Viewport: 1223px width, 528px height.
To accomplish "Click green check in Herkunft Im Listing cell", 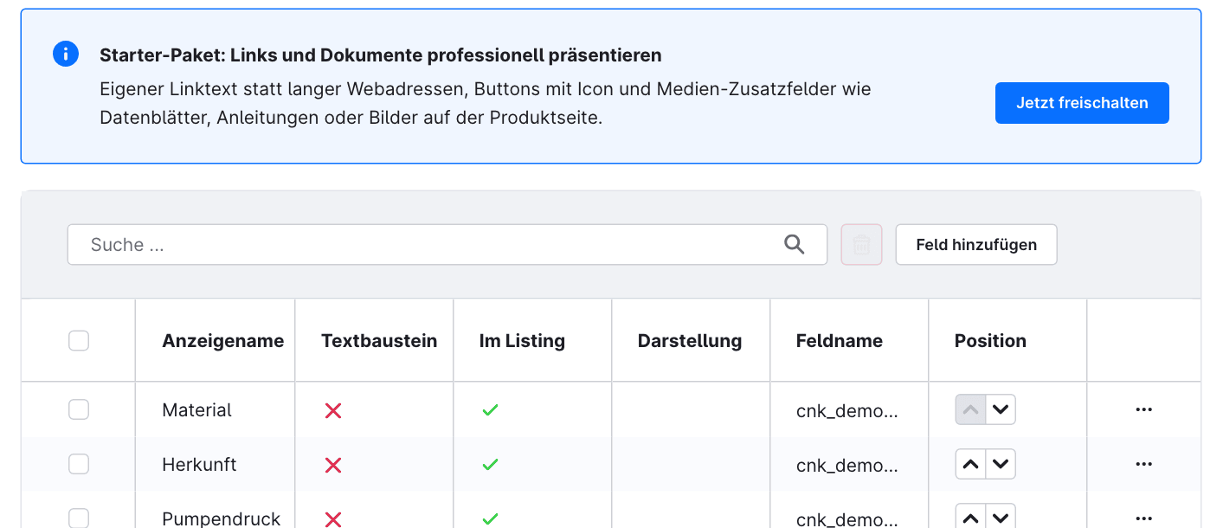I will coord(490,465).
